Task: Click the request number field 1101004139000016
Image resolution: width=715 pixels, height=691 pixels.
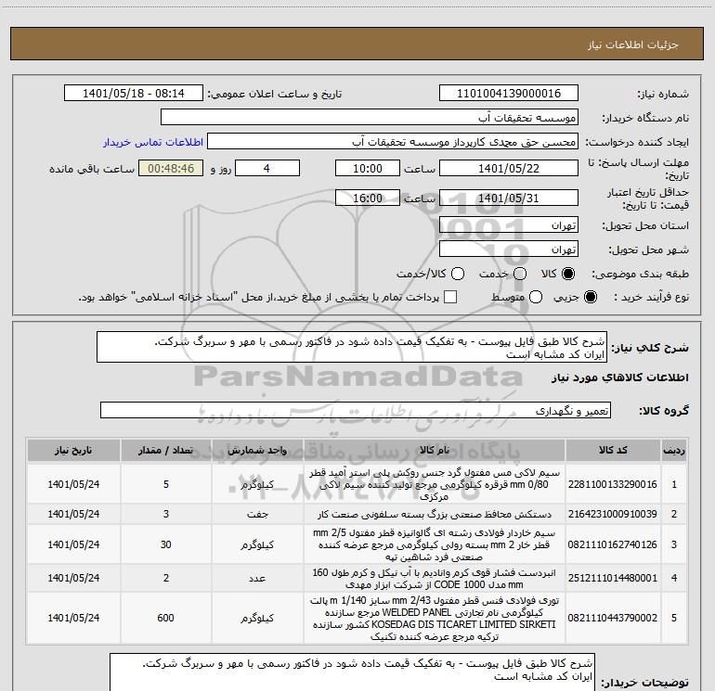Action: [x=509, y=94]
